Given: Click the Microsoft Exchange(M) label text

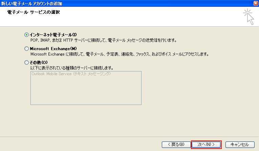Looking at the screenshot, I should click(x=53, y=48).
